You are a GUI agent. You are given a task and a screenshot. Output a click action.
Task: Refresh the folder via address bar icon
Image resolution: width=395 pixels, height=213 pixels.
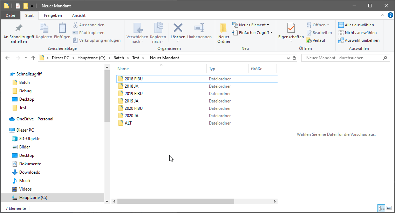(294, 58)
